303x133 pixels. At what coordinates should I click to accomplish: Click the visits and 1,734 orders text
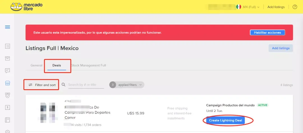82,125
